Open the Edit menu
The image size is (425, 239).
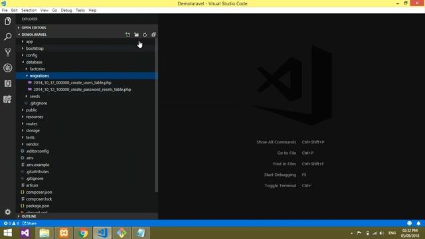(x=14, y=11)
